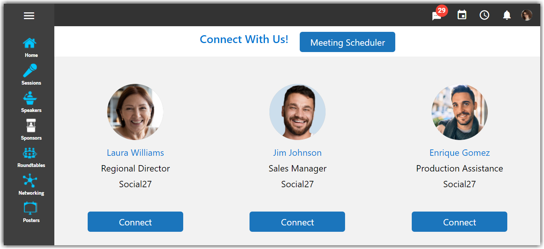
Task: Connect with Enrique Gomez
Action: point(459,222)
